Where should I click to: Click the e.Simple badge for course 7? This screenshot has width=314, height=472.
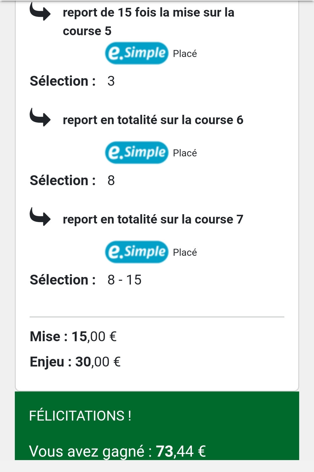[137, 252]
